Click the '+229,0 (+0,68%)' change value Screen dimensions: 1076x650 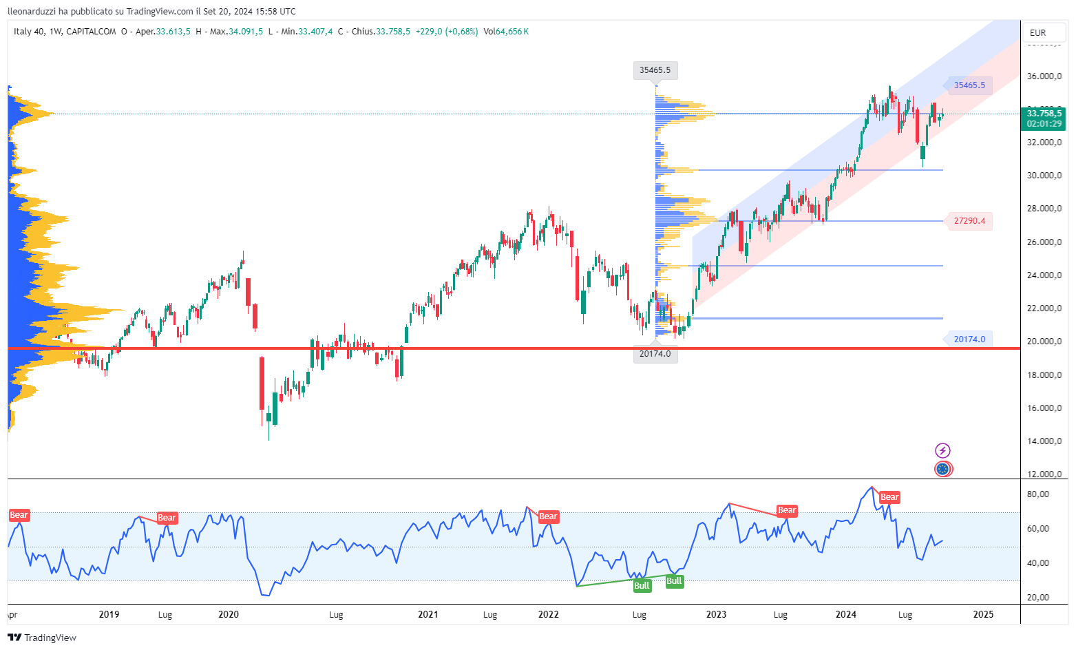447,32
